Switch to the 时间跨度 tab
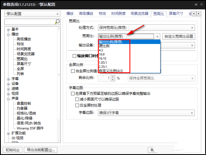 pyautogui.click(x=118, y=13)
